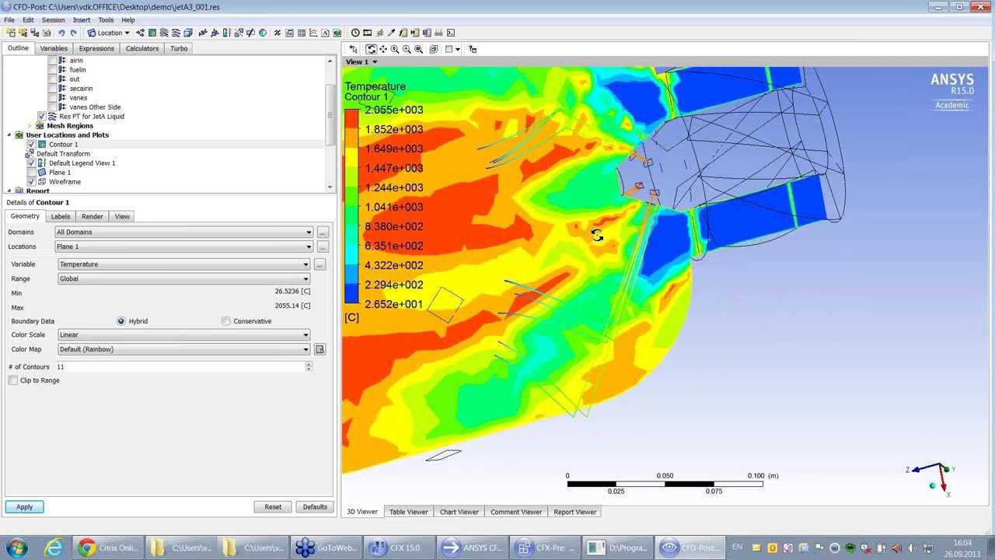Collapse the User Locations and Plots tree node

9,135
